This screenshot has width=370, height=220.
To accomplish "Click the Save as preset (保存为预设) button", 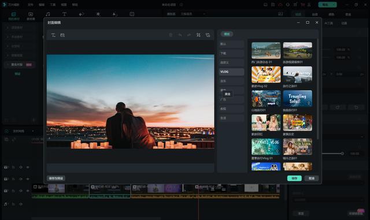I will [x=56, y=178].
